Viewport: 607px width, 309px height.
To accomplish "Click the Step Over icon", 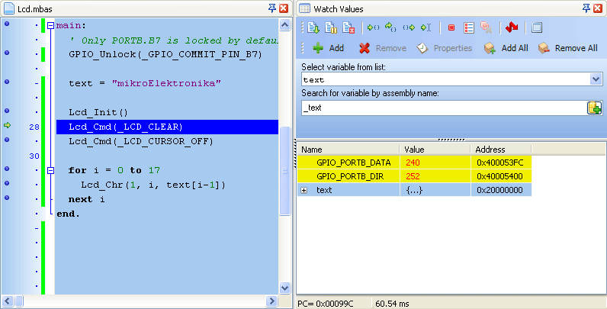I will click(390, 27).
